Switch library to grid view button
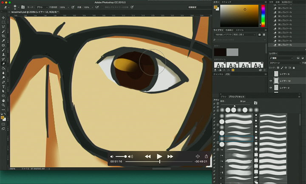Image resolution: width=306 pixels, height=184 pixels. (259, 35)
